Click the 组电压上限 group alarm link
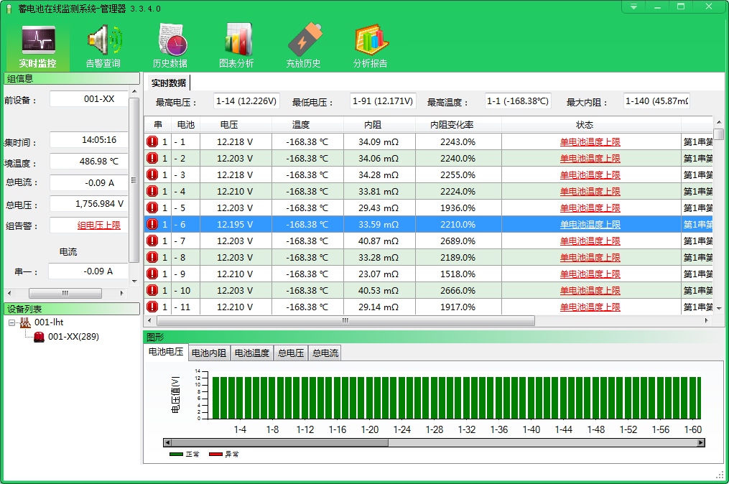 tap(98, 225)
